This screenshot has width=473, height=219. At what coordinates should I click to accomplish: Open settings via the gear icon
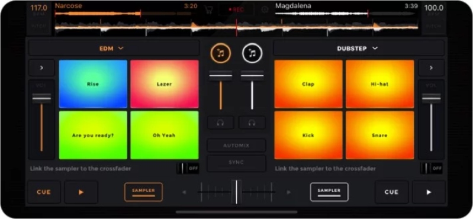[265, 9]
